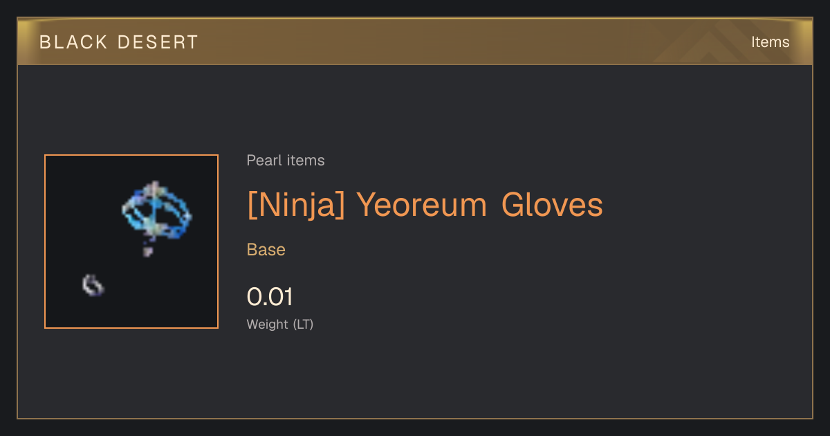Image resolution: width=830 pixels, height=436 pixels.
Task: Click the 0.01 weight value
Action: click(x=270, y=297)
